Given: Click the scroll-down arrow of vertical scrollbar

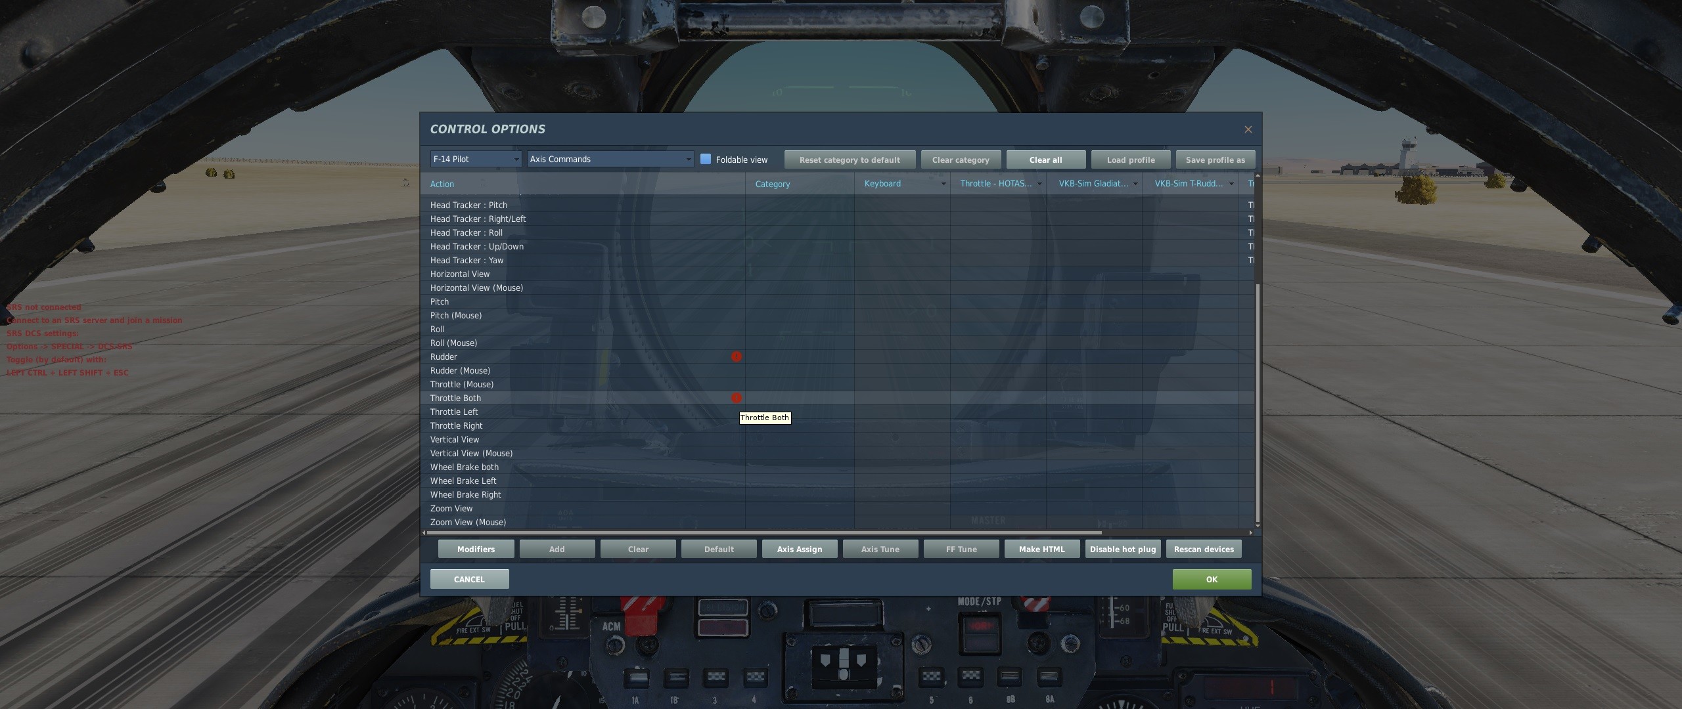Looking at the screenshot, I should click(x=1258, y=526).
